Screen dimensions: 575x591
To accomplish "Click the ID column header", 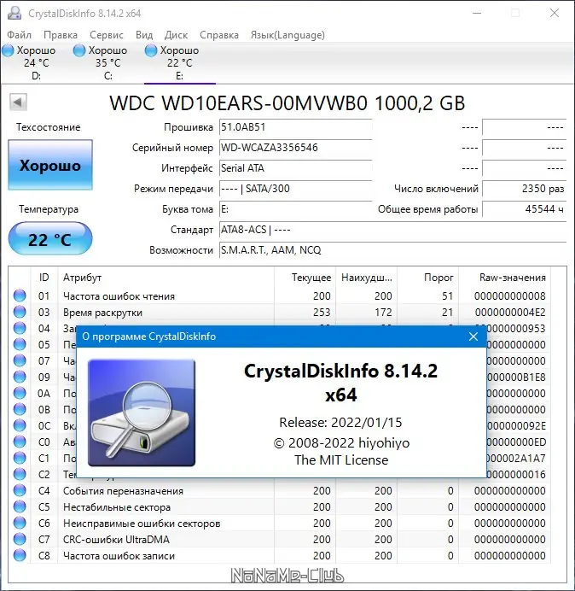I will pyautogui.click(x=44, y=278).
